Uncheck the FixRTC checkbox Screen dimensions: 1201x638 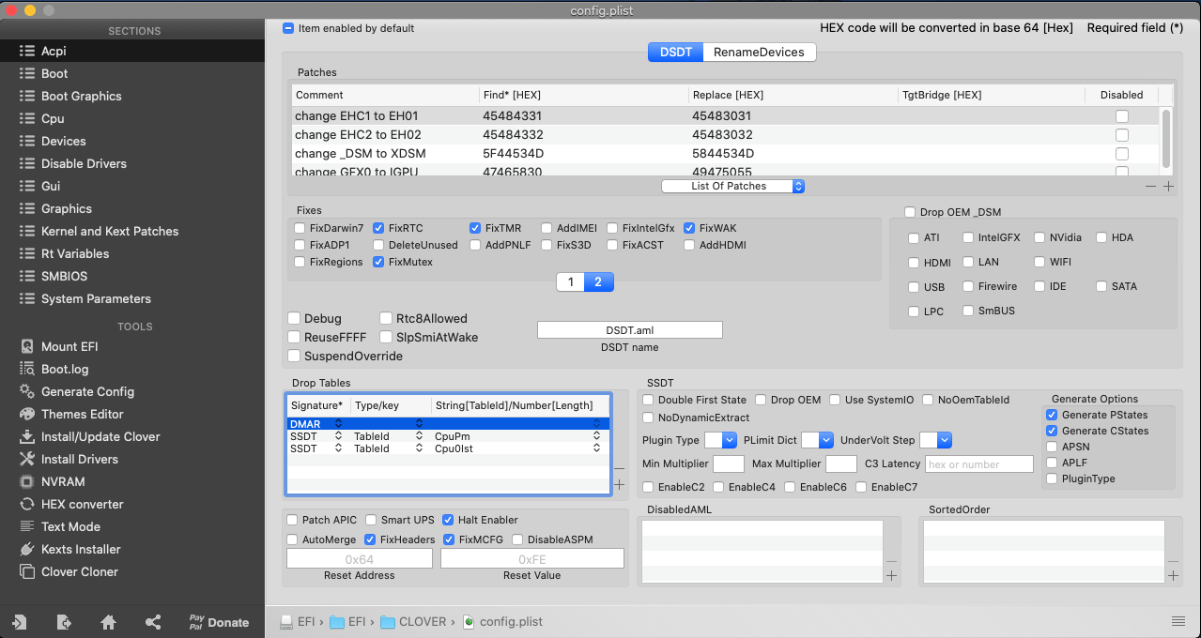click(x=378, y=228)
